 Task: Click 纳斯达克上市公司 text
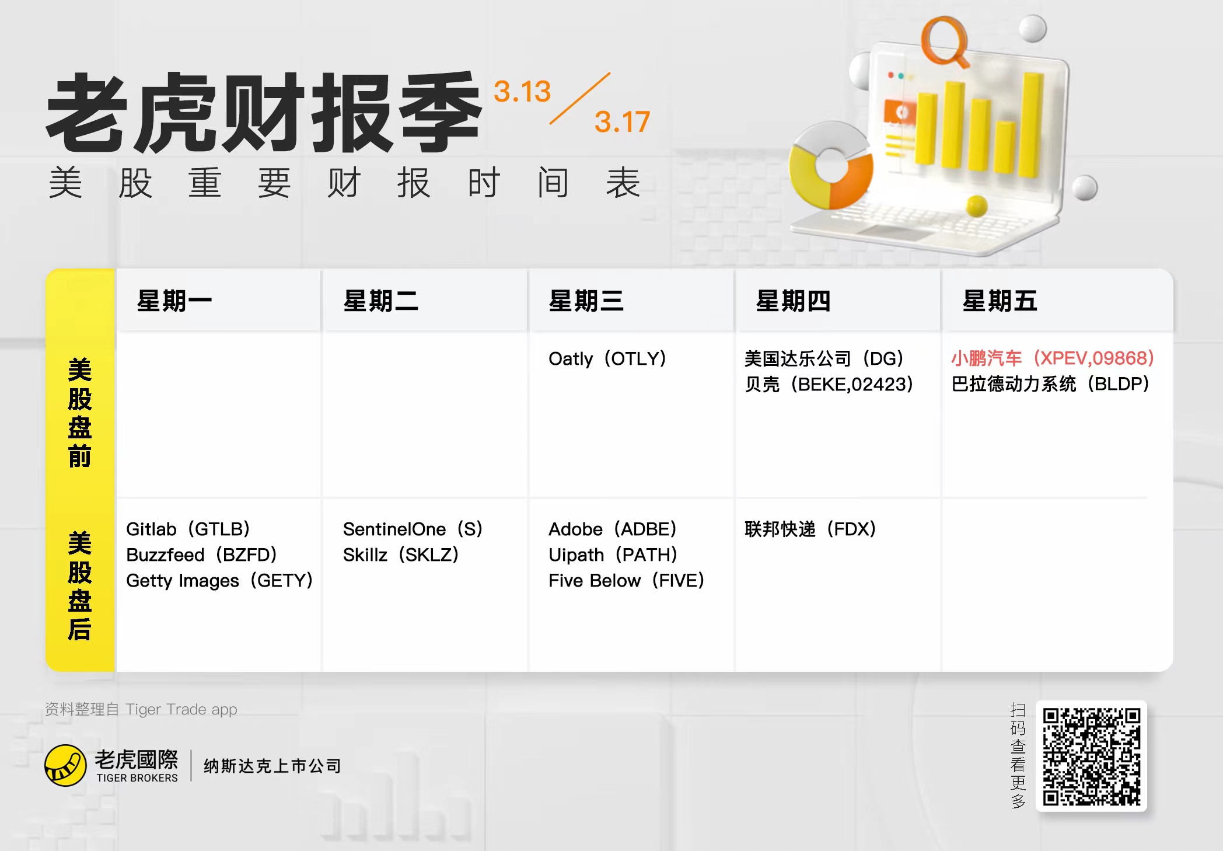click(272, 766)
